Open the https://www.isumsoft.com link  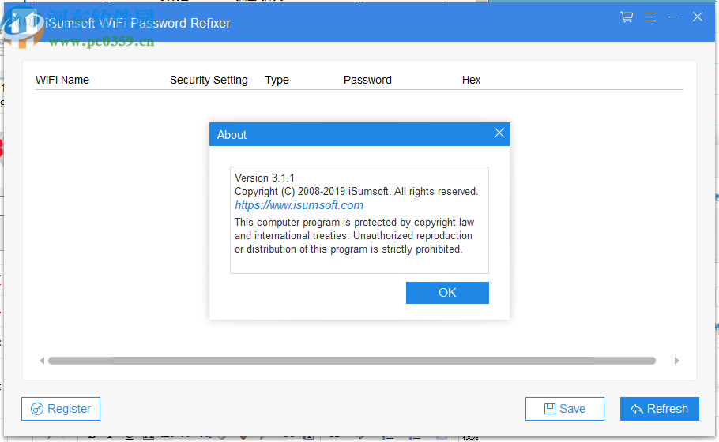tap(299, 205)
